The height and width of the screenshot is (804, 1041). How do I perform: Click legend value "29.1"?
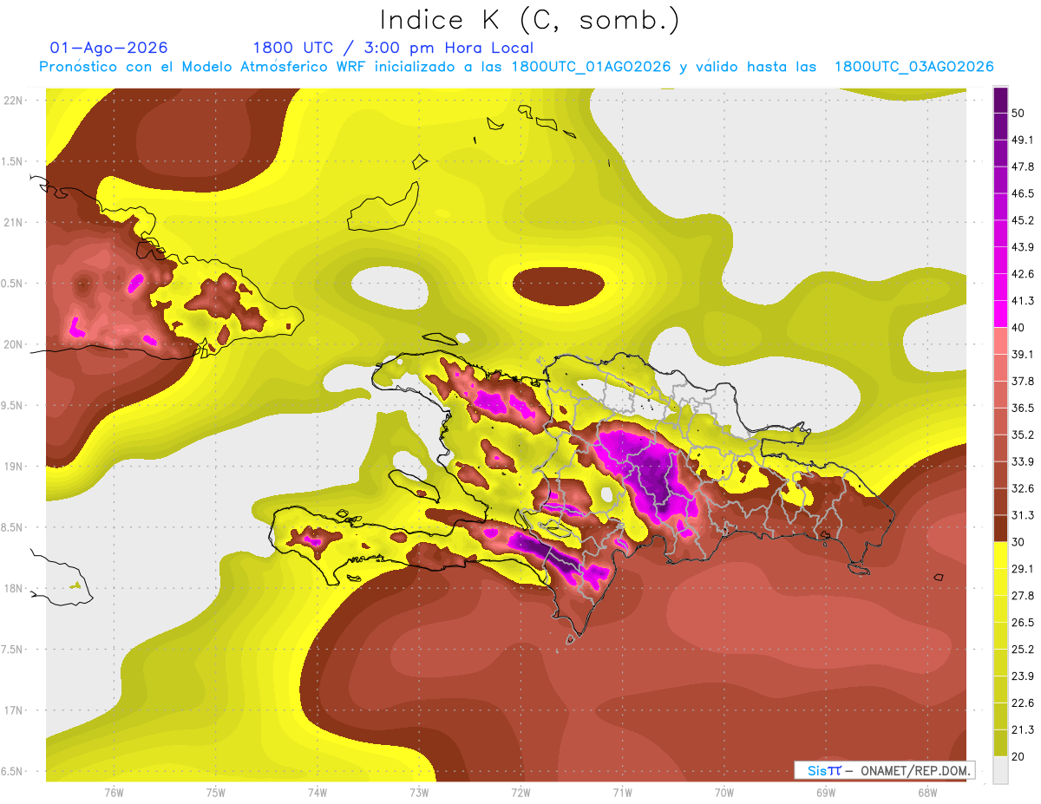pyautogui.click(x=1023, y=569)
